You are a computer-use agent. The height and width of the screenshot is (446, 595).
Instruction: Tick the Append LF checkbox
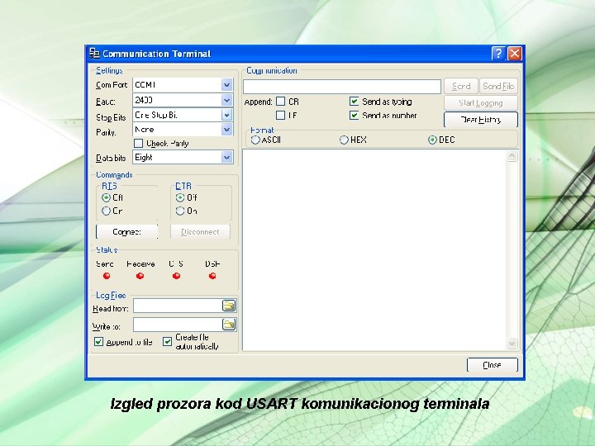coord(280,116)
